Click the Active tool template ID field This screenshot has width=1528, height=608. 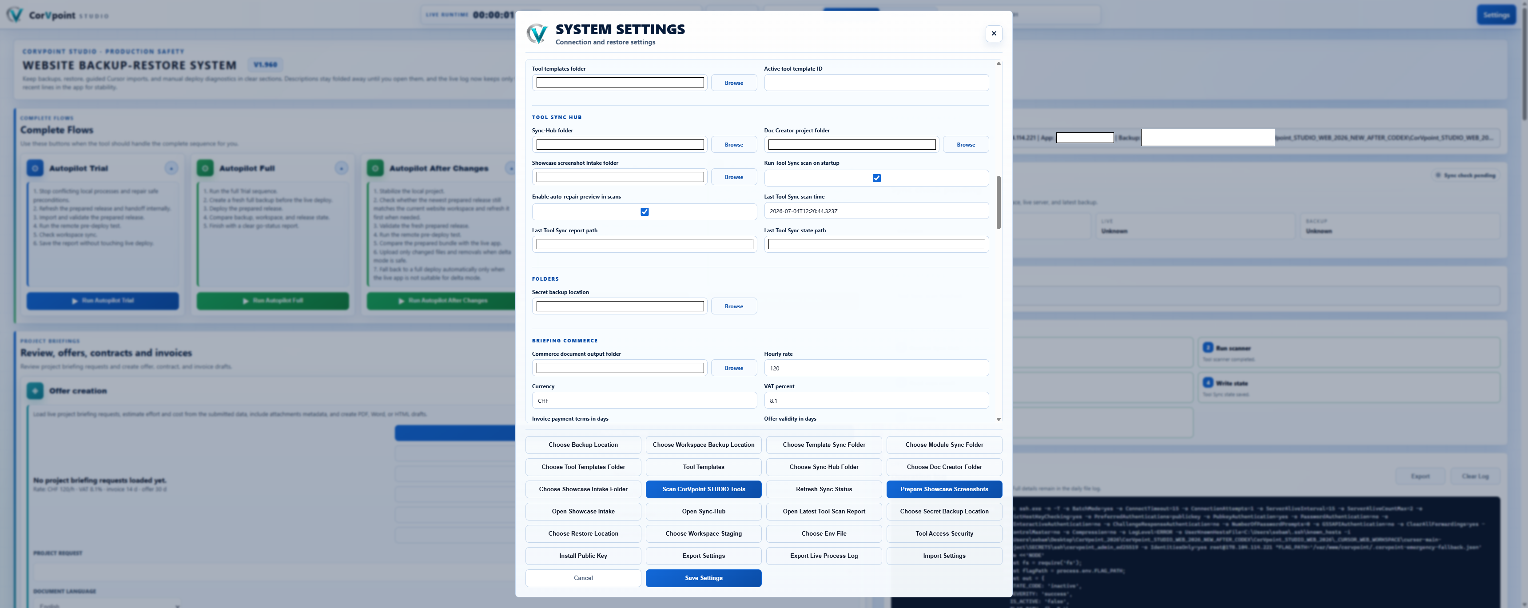click(x=876, y=83)
